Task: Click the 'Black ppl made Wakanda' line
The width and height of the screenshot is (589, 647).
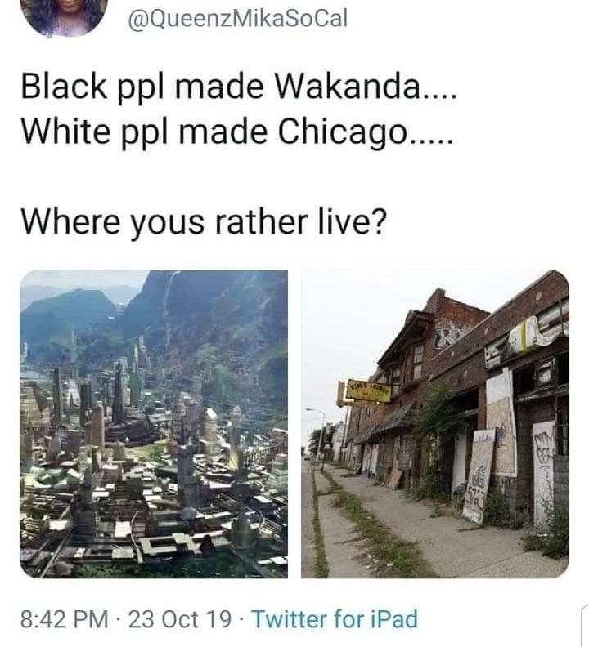Action: pos(239,87)
